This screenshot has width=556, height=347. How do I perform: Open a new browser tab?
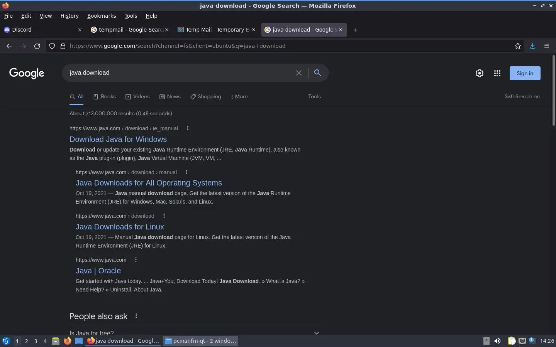pos(355,30)
